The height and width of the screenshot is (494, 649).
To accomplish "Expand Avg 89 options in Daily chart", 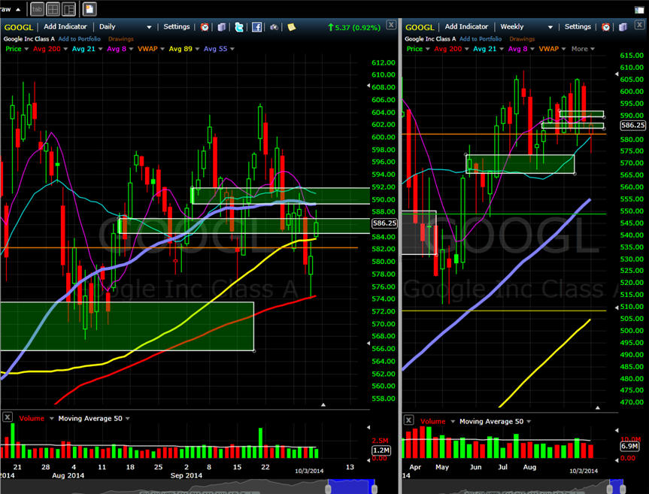I will [197, 49].
